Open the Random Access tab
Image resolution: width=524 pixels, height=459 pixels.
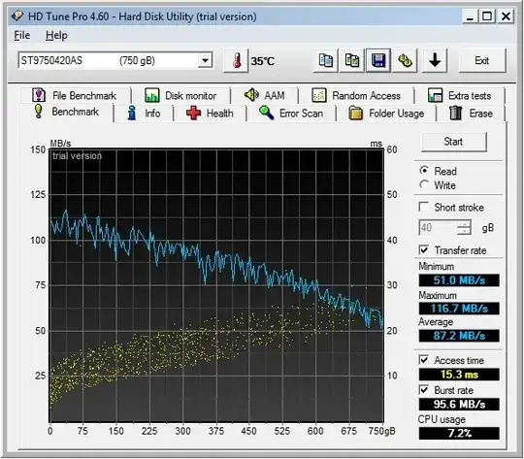pyautogui.click(x=356, y=96)
